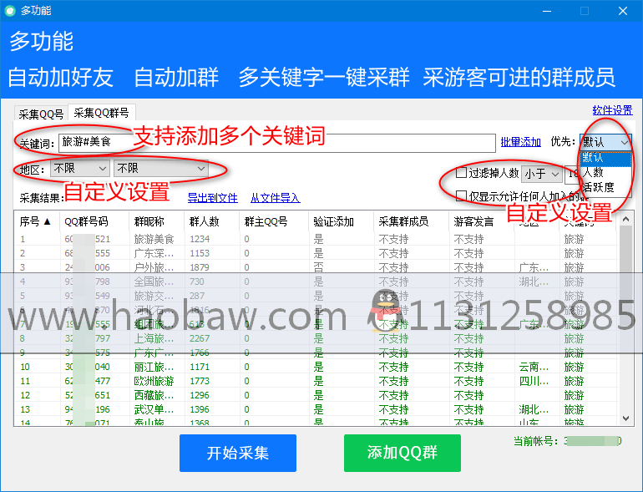Open the 软件设置 link
The image size is (643, 492).
click(612, 110)
